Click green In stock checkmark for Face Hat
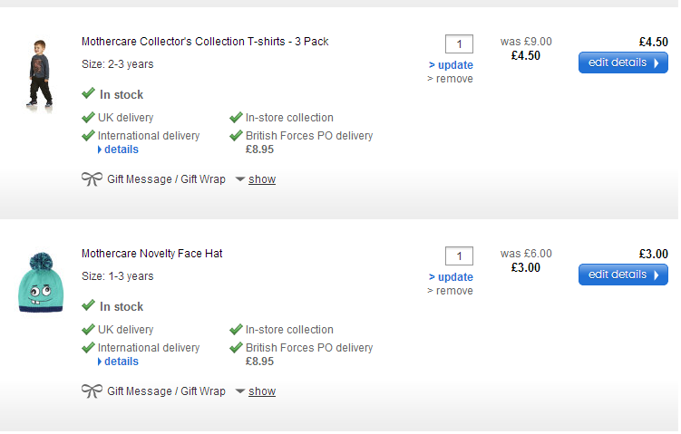 click(x=88, y=305)
